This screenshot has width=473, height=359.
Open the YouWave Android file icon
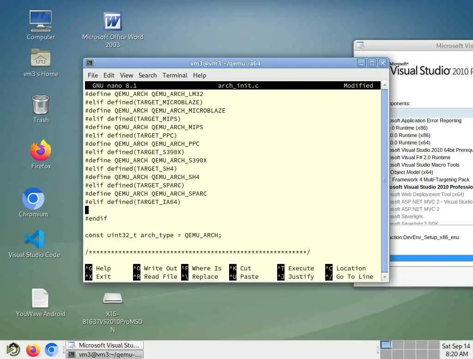(x=41, y=303)
